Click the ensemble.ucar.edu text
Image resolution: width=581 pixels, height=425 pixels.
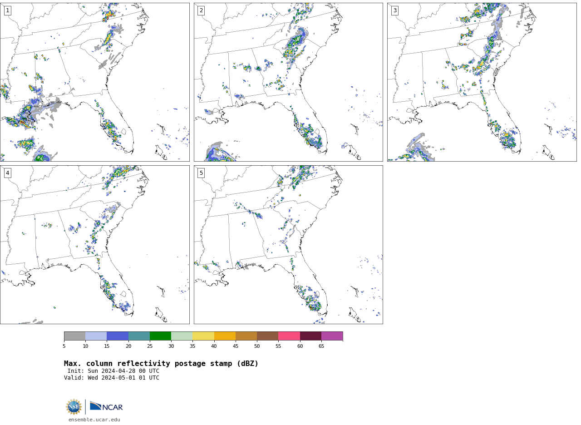[94, 420]
